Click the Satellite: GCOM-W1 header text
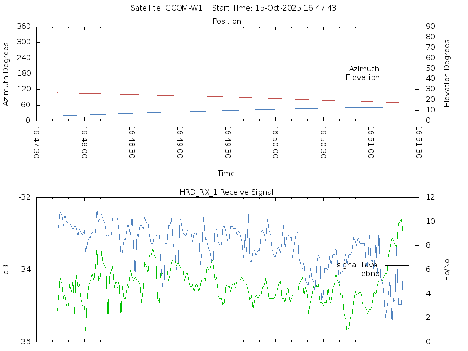Viewport: 468px width, 351px height. click(166, 8)
